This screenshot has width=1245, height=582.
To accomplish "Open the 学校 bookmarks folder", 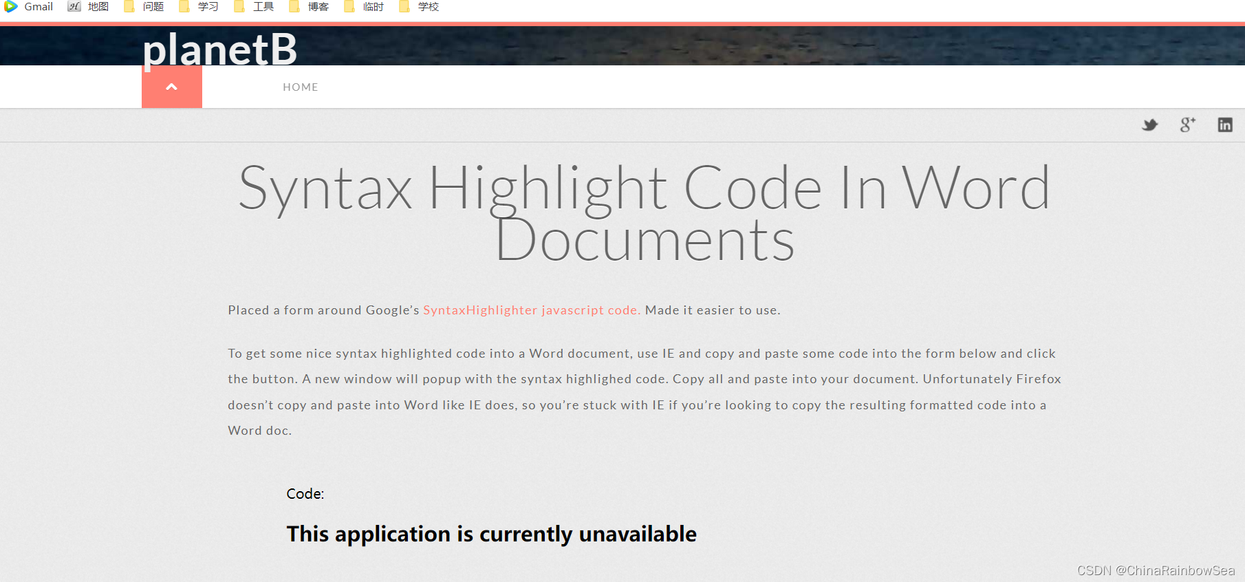I will (419, 6).
